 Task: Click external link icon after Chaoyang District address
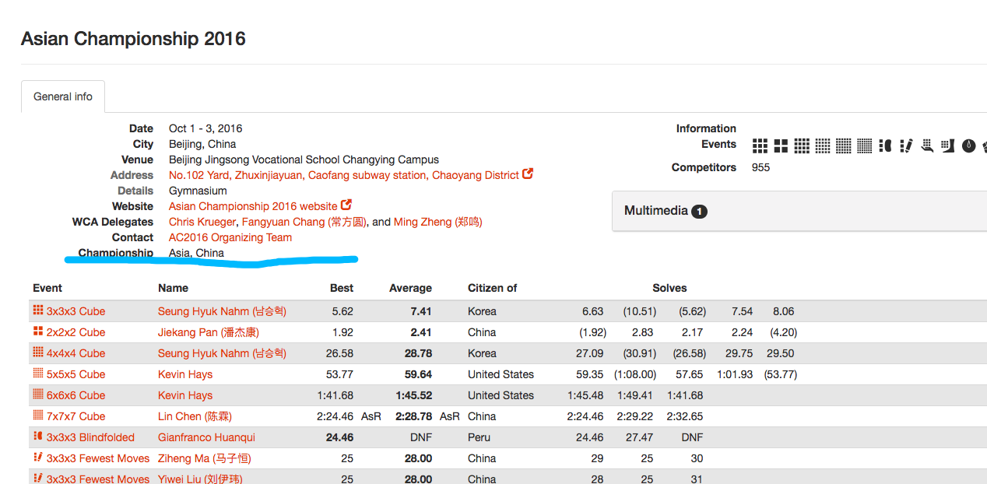click(528, 174)
